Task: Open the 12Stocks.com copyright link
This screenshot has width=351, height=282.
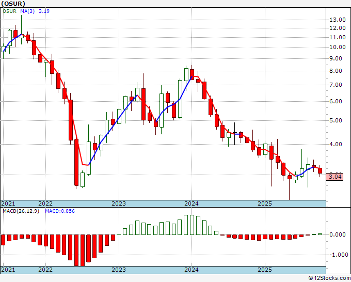Action: 329,278
